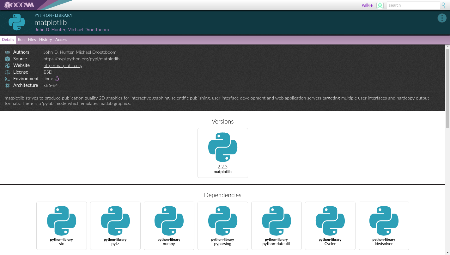The image size is (450, 255).
Task: Open the pytz dependency card
Action: (115, 226)
